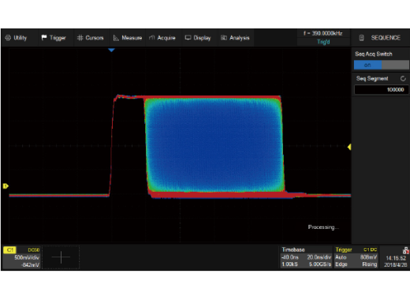The image size is (410, 300).
Task: Toggle the Seq Acq Switch on/off
Action: (382, 65)
